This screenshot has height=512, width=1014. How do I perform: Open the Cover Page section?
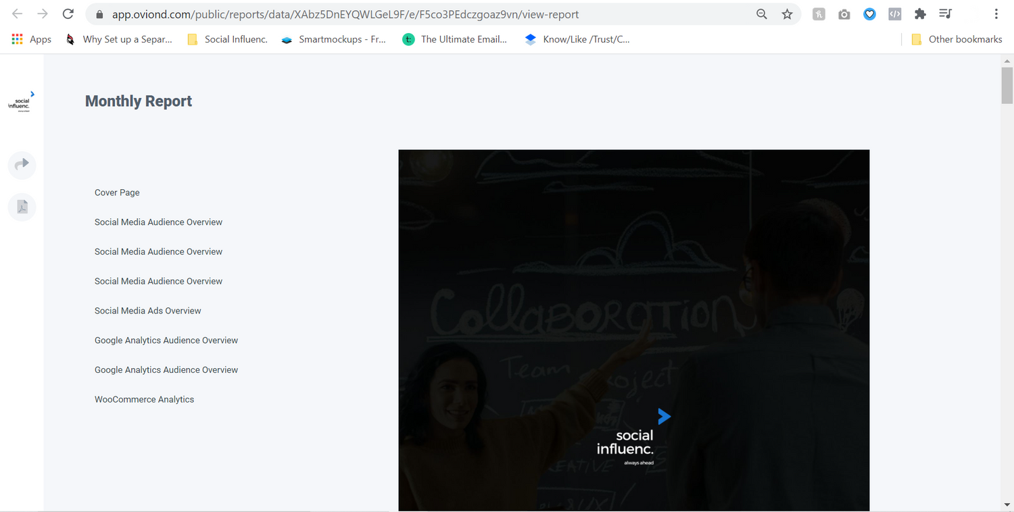tap(117, 192)
